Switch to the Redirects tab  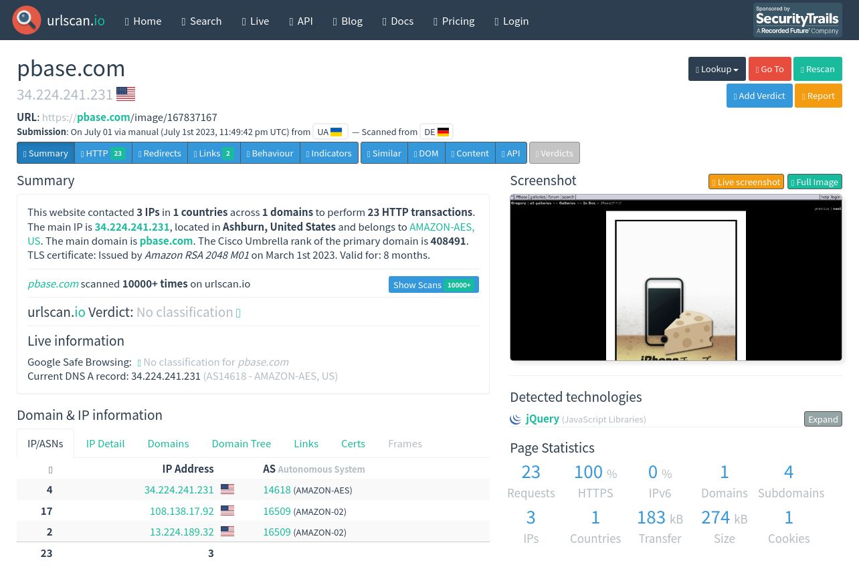coord(160,153)
